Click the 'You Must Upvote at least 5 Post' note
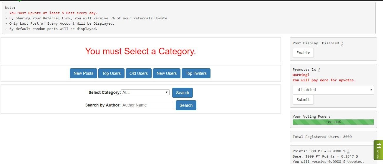383x164 pixels. (x=53, y=13)
